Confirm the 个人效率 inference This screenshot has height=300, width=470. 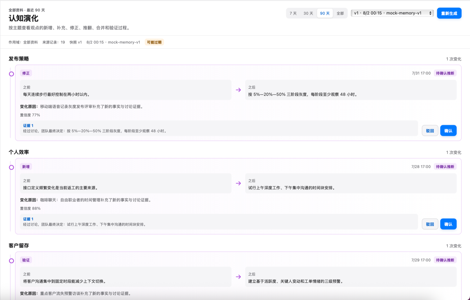(x=448, y=224)
